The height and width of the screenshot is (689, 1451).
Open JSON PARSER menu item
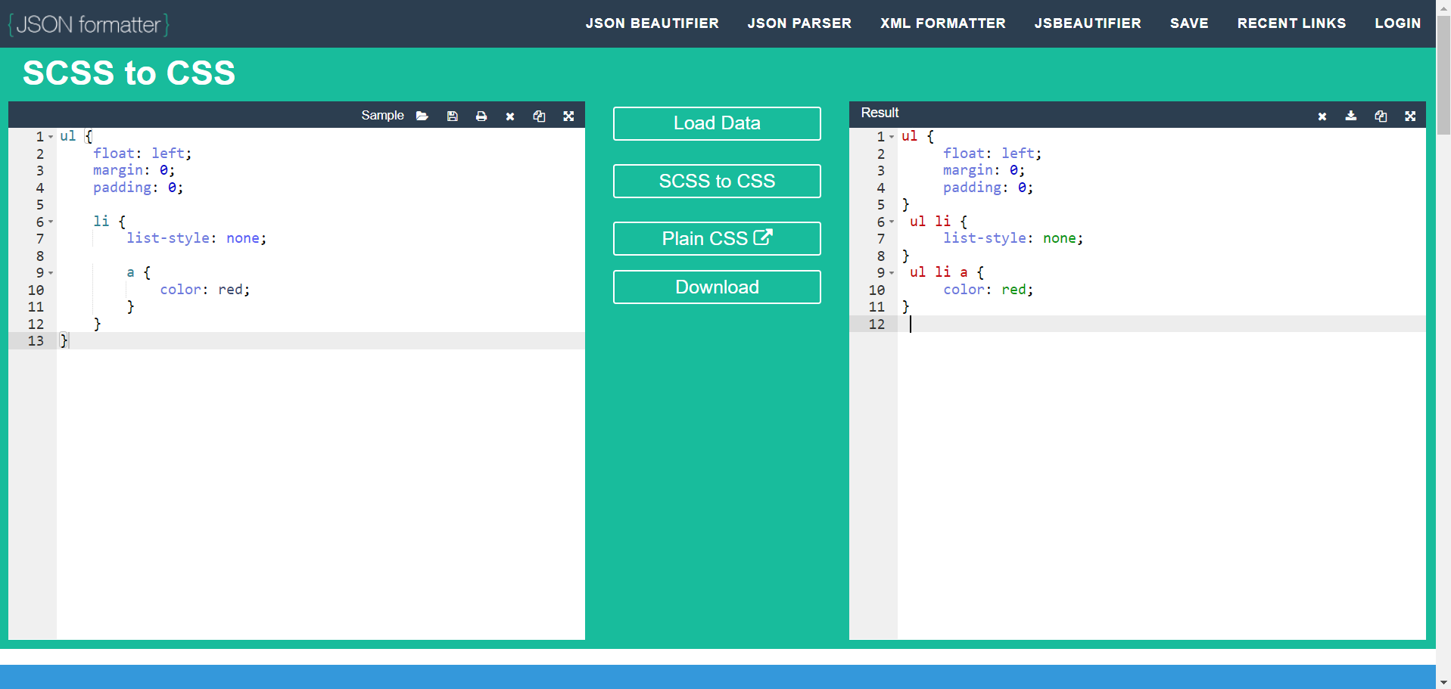pyautogui.click(x=799, y=23)
